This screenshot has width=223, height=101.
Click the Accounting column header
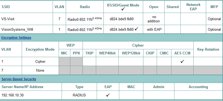(x=198, y=87)
